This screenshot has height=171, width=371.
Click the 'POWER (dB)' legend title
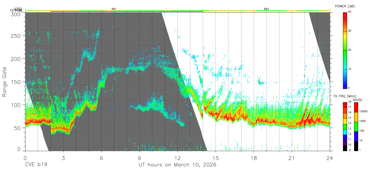click(345, 6)
